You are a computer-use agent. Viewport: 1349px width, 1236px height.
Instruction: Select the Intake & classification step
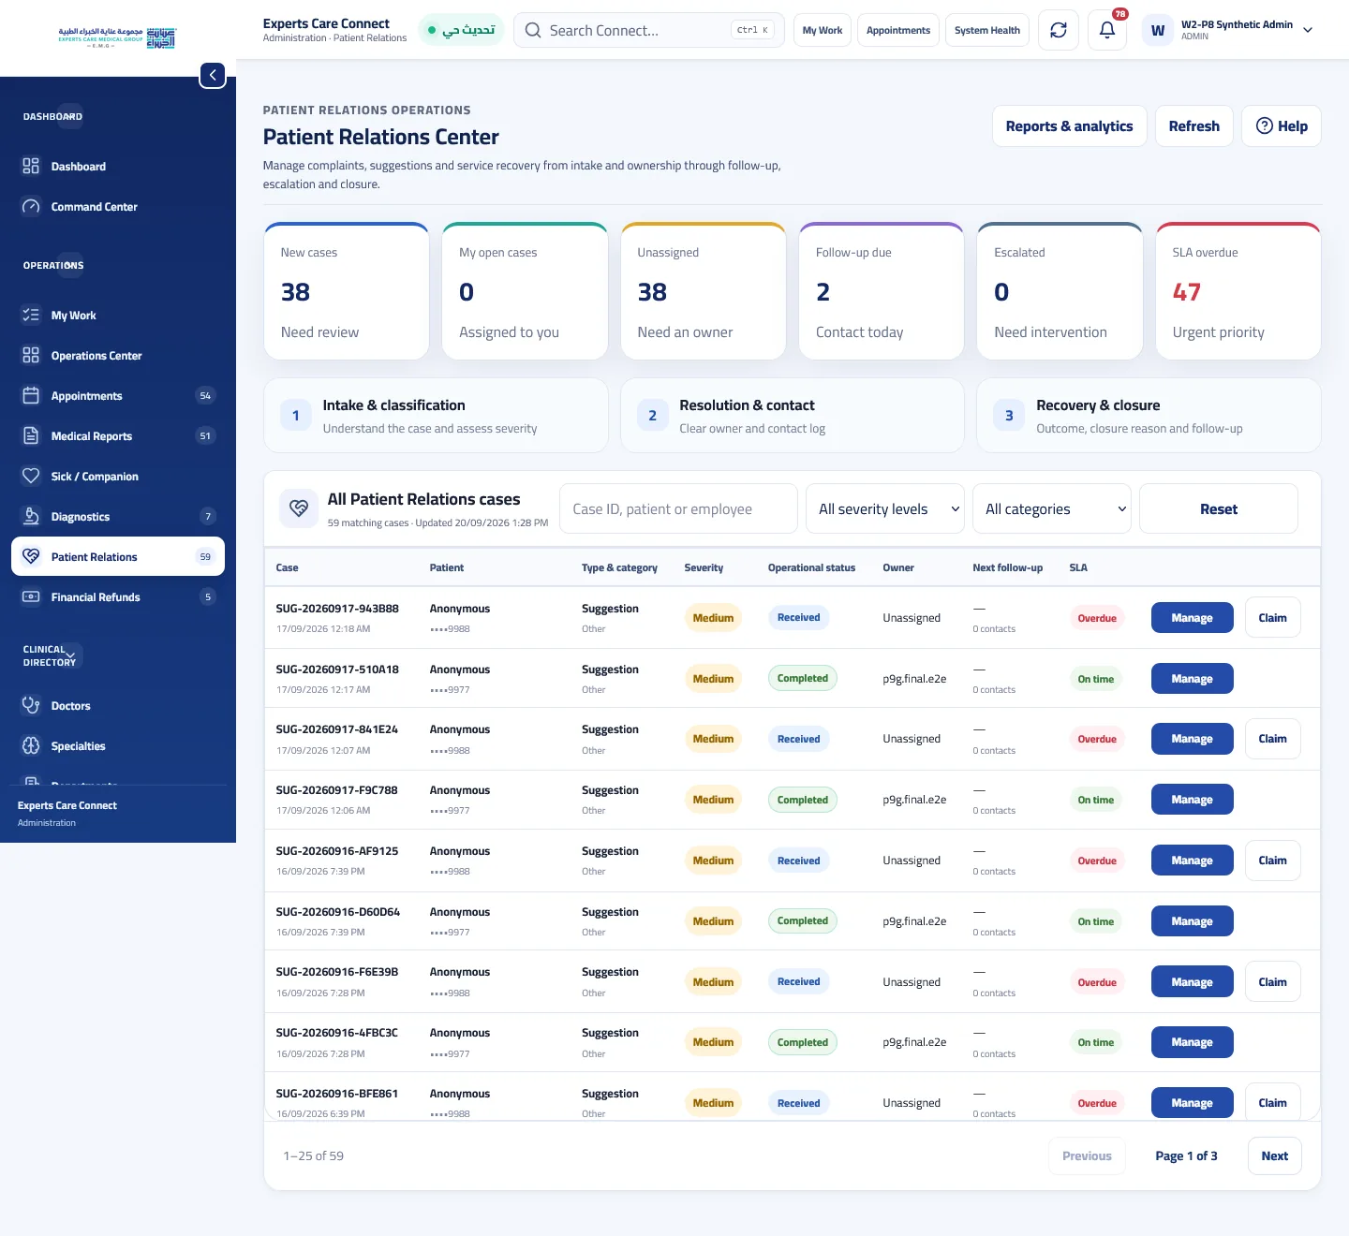pyautogui.click(x=436, y=416)
